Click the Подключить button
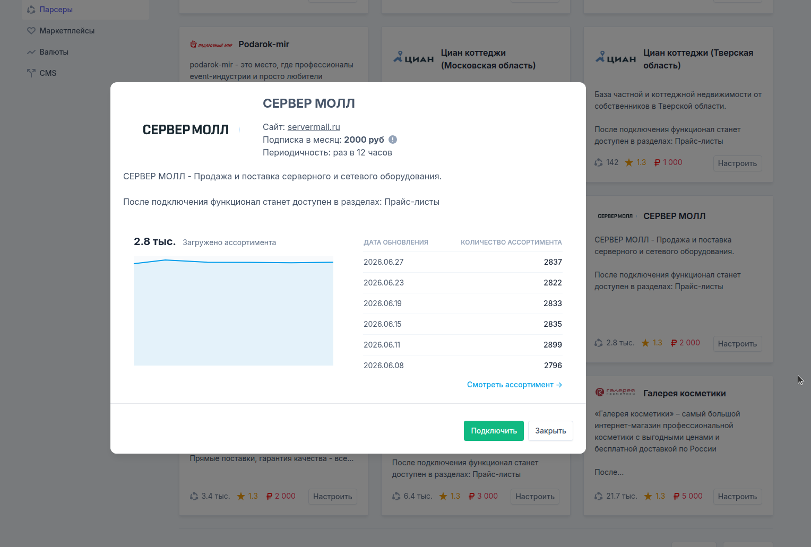 [x=494, y=431]
